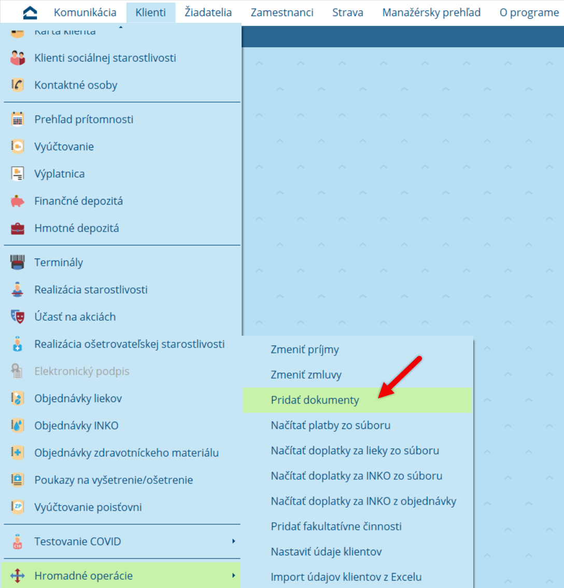Screen dimensions: 564x588
Task: Expand the Testovanie COVID submenu arrow
Action: coord(233,541)
